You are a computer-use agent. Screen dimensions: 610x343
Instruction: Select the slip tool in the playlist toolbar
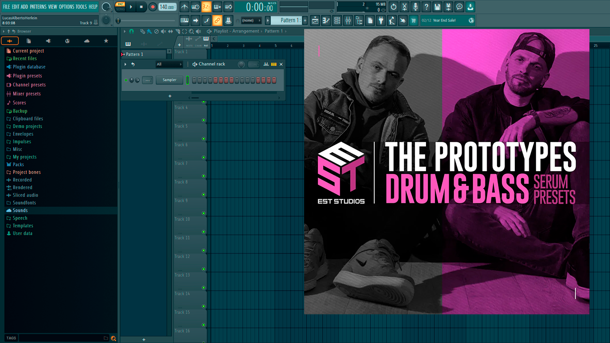coord(171,31)
